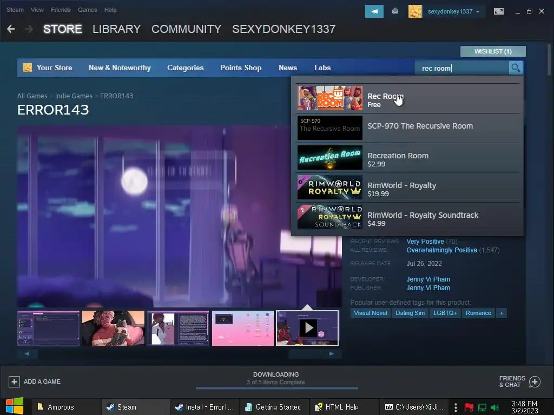Add a tag with plus button
Screen dimensions: 554x415
click(502, 313)
